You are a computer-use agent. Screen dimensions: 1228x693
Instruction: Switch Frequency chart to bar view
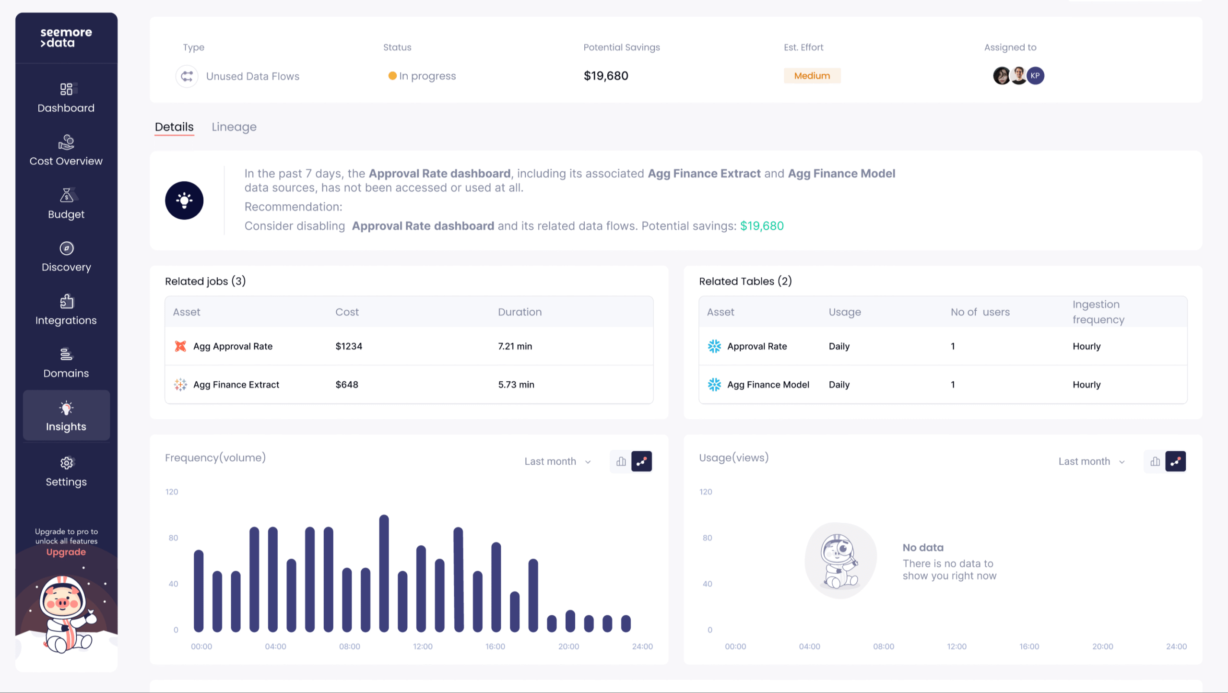click(621, 461)
